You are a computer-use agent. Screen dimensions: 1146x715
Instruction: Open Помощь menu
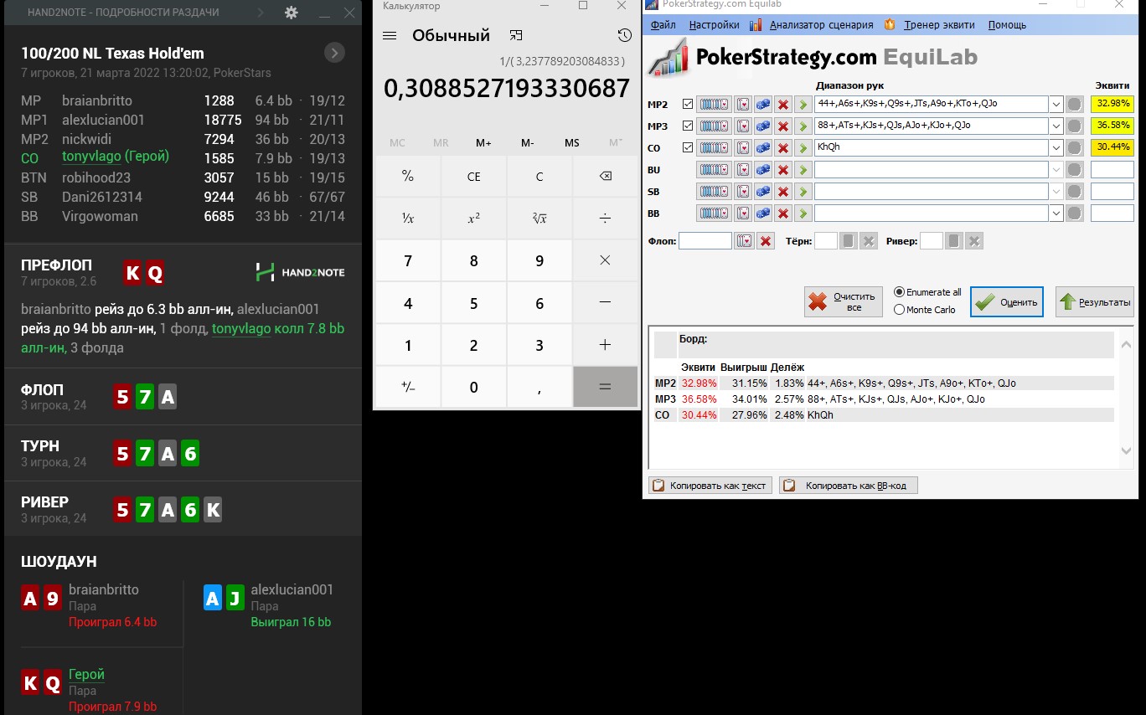(x=1007, y=25)
